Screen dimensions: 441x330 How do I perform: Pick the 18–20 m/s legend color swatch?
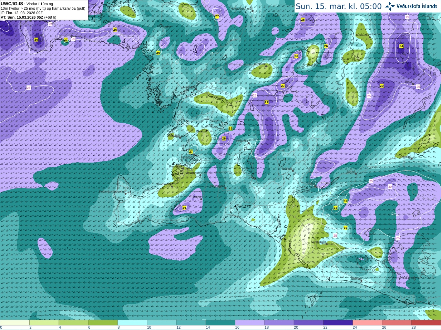click(279, 323)
